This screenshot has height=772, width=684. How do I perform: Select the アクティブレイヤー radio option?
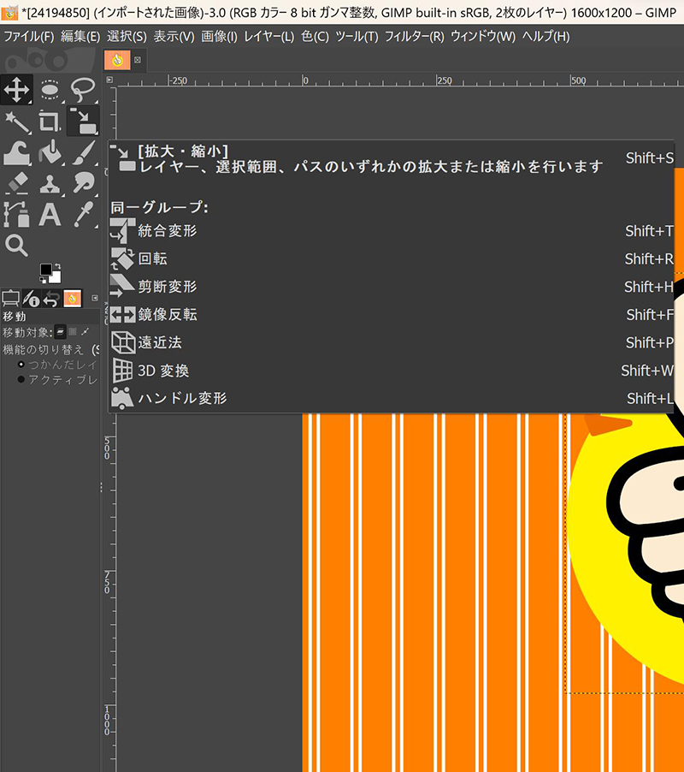click(x=21, y=379)
